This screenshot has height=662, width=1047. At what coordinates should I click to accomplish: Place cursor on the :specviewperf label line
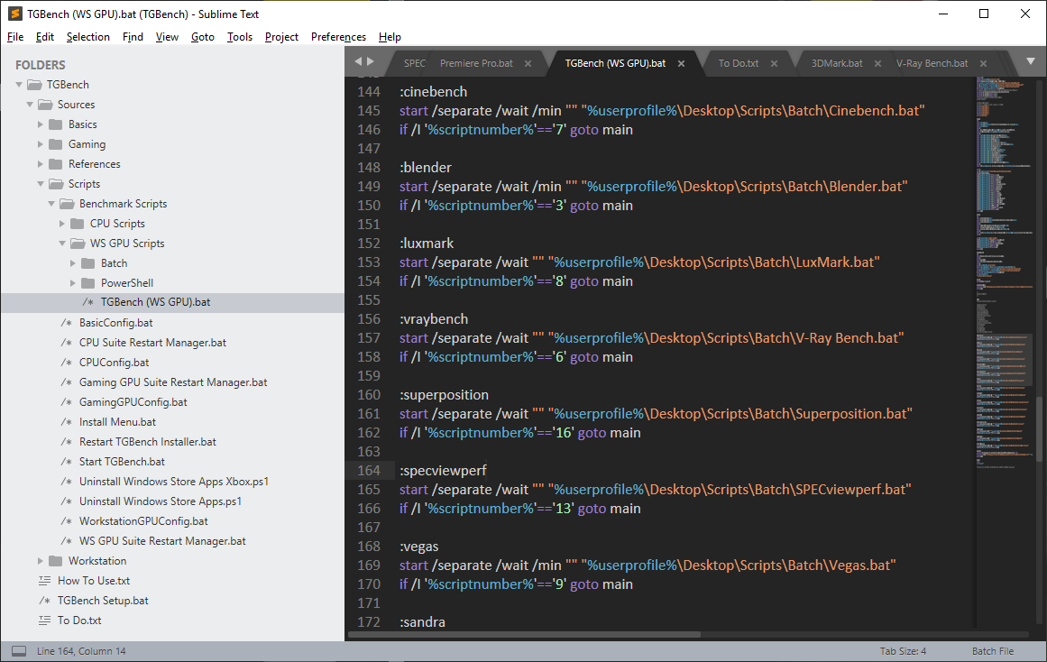point(444,471)
